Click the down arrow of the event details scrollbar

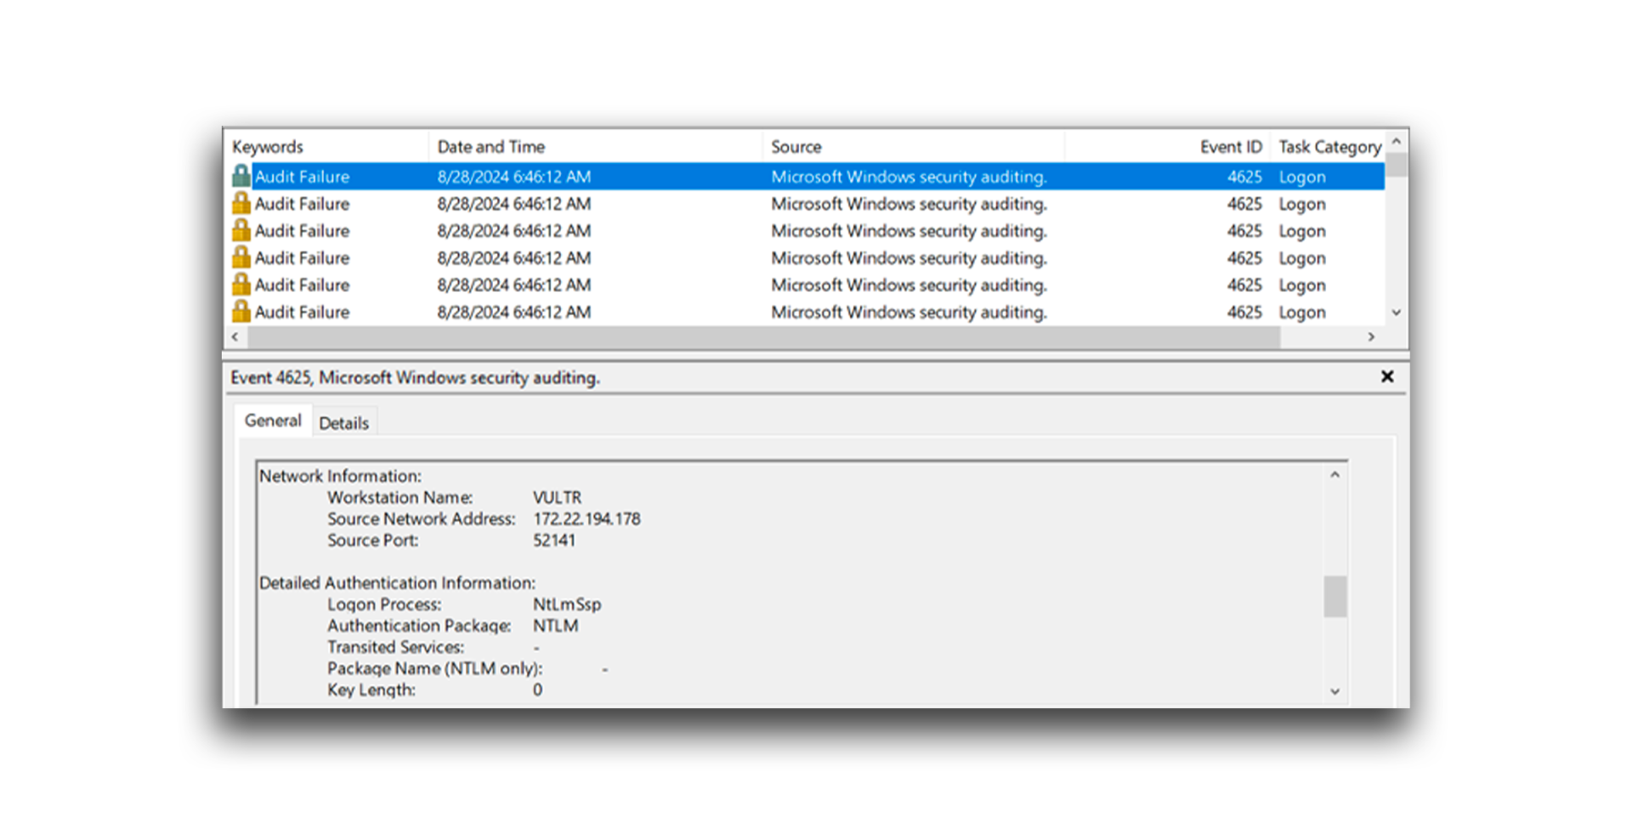click(x=1334, y=691)
